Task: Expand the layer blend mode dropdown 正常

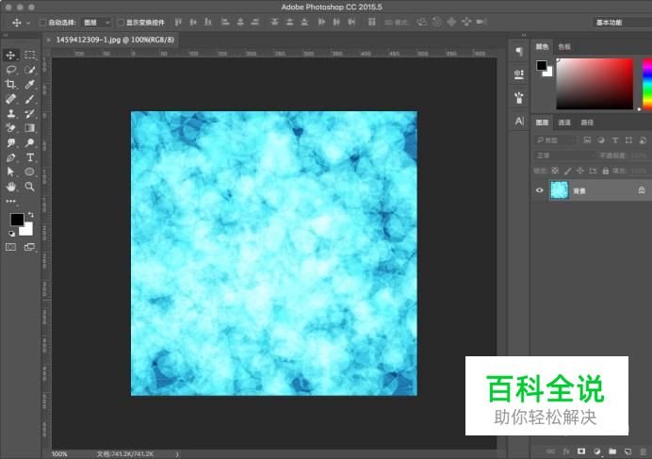Action: pyautogui.click(x=563, y=155)
